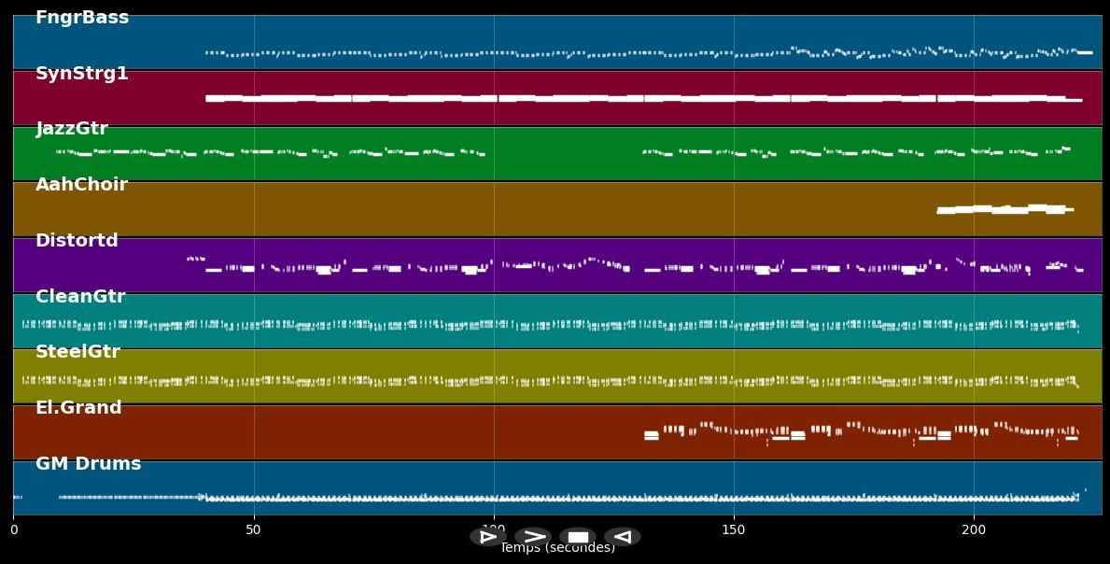The image size is (1110, 564).
Task: Click the 0 second tick on time axis
Action: [13, 530]
